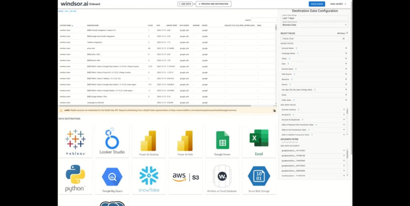Open the Python destination tile
Image resolution: width=410 pixels, height=206 pixels.
tap(75, 178)
